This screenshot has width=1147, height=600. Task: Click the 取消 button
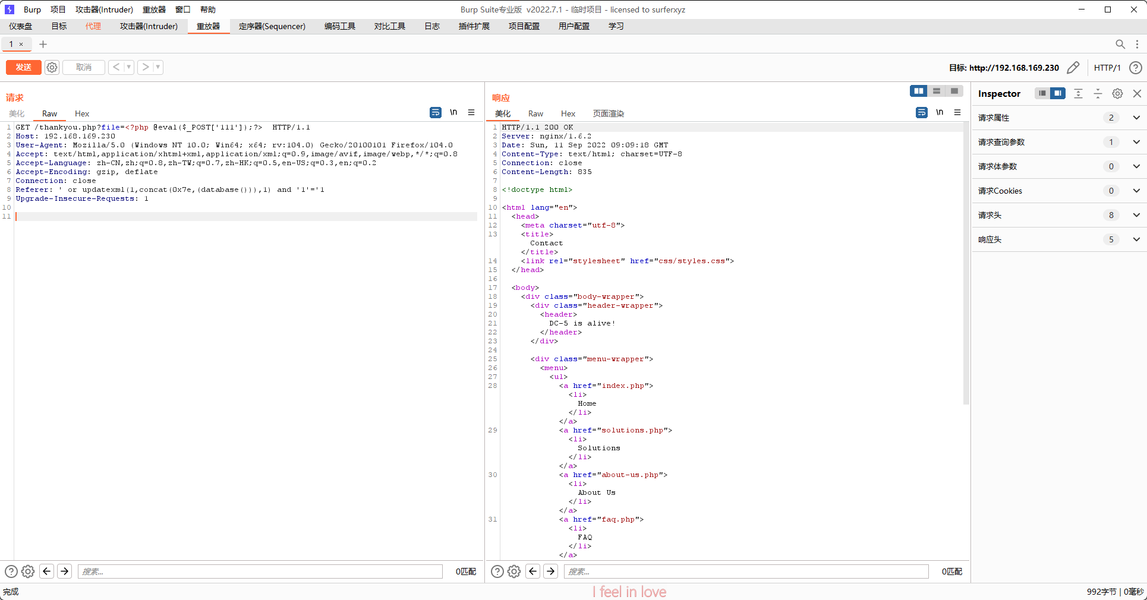[x=84, y=67]
